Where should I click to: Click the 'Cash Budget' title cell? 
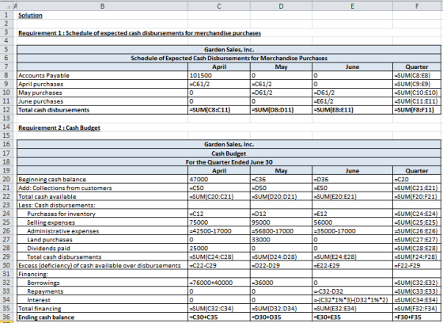point(229,154)
